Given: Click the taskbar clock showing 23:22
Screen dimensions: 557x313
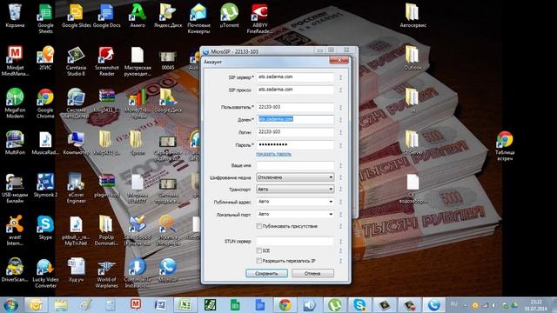Looking at the screenshot, I should [x=536, y=305].
